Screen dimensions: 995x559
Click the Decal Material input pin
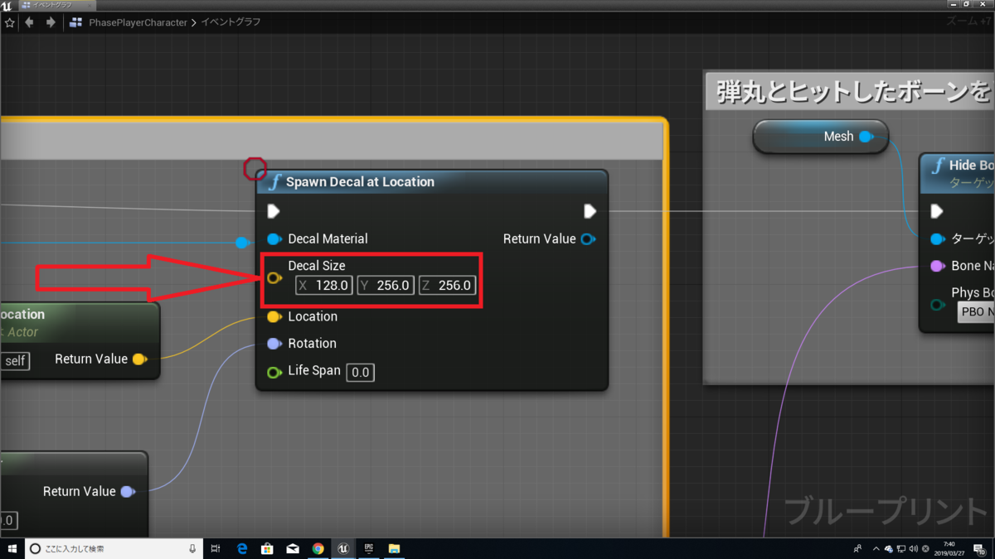tap(274, 239)
